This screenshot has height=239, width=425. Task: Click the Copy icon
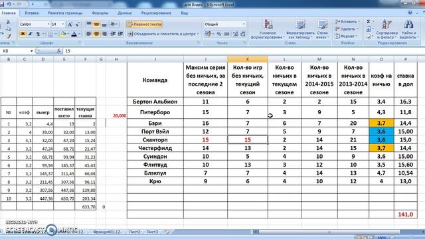coord(8,29)
